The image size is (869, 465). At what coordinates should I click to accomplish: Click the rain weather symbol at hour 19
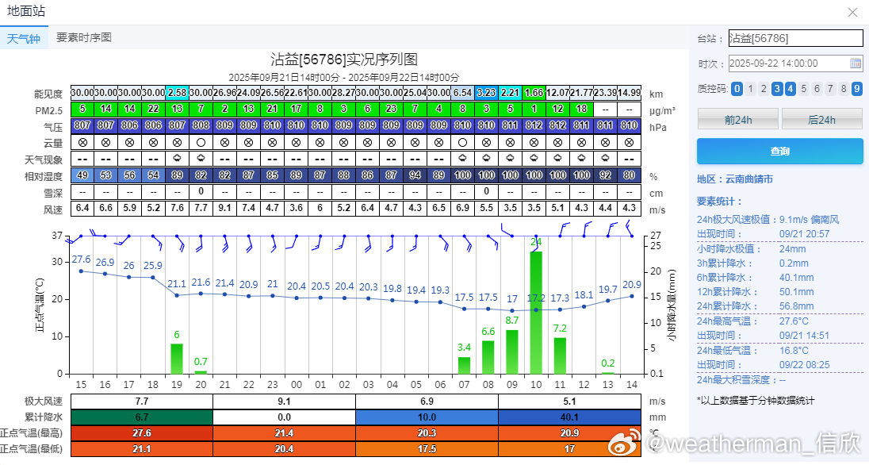(x=177, y=158)
